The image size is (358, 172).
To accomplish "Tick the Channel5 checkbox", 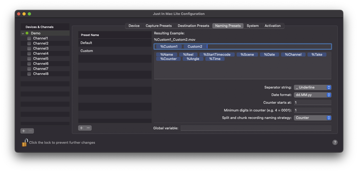I will pos(29,59).
